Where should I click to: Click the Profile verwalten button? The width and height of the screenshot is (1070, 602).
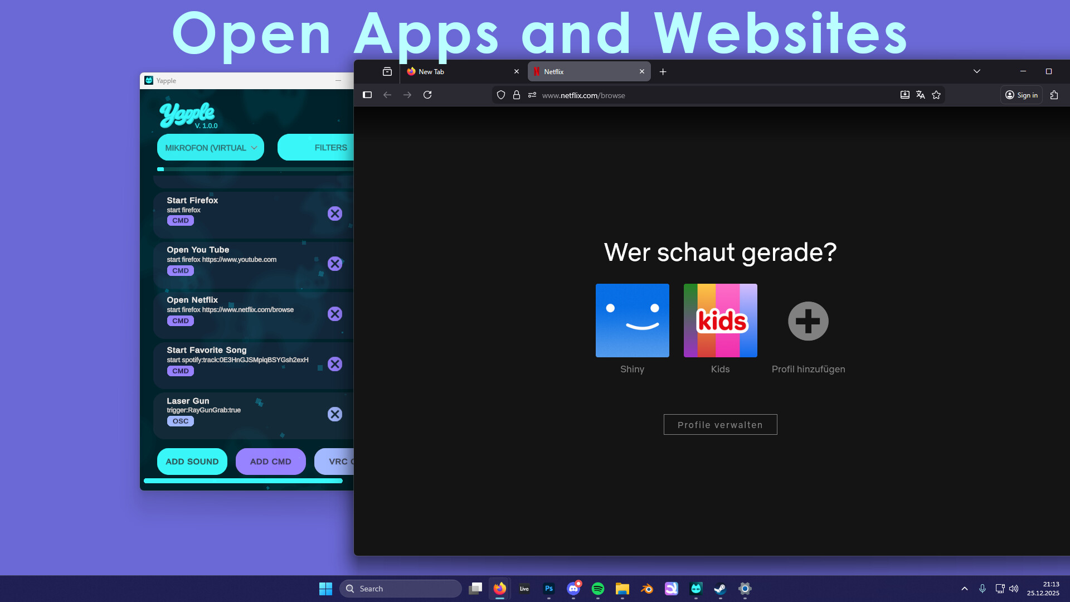tap(720, 425)
